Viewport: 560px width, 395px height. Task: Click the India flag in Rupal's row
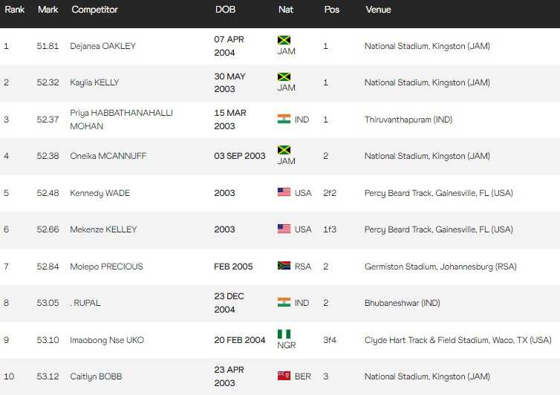point(284,302)
